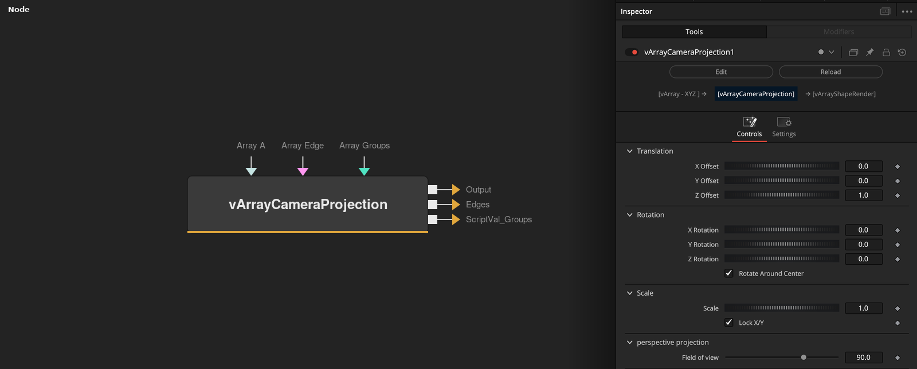Click the Edit button
917x369 pixels.
click(721, 72)
